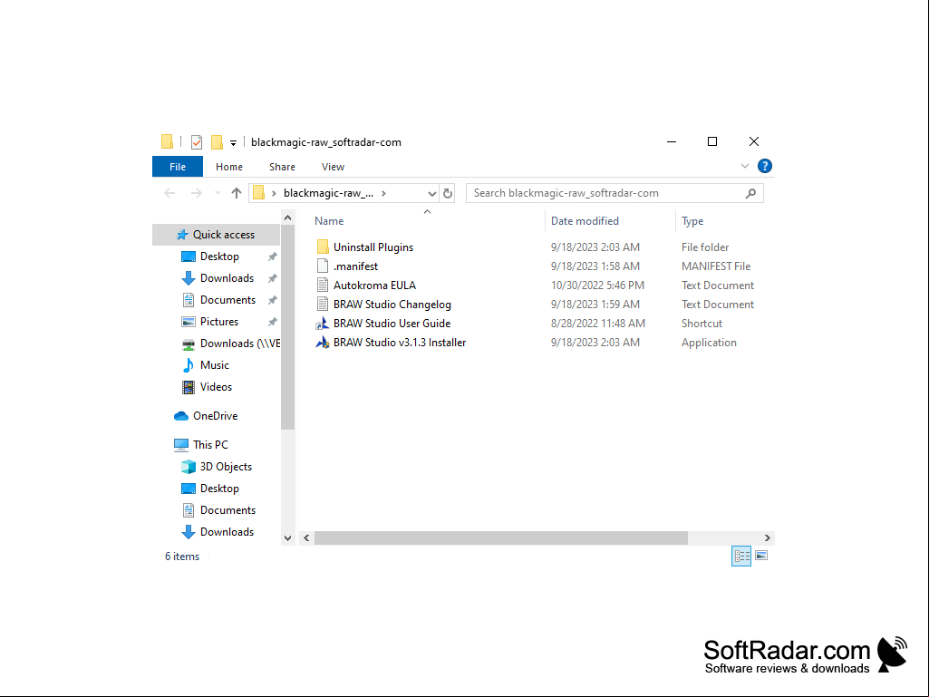Image resolution: width=929 pixels, height=697 pixels.
Task: Switch to Large icons view layout
Action: click(x=762, y=556)
